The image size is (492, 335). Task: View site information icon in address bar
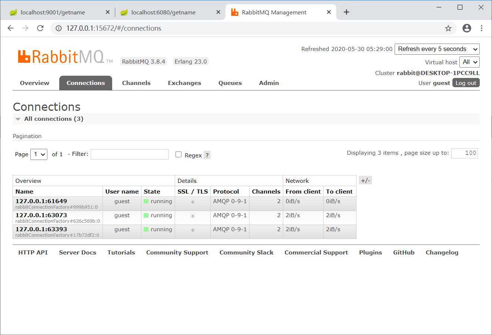[58, 28]
